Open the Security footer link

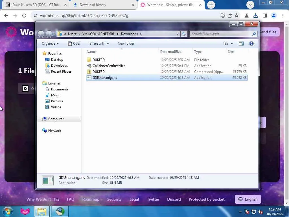pyautogui.click(x=114, y=199)
